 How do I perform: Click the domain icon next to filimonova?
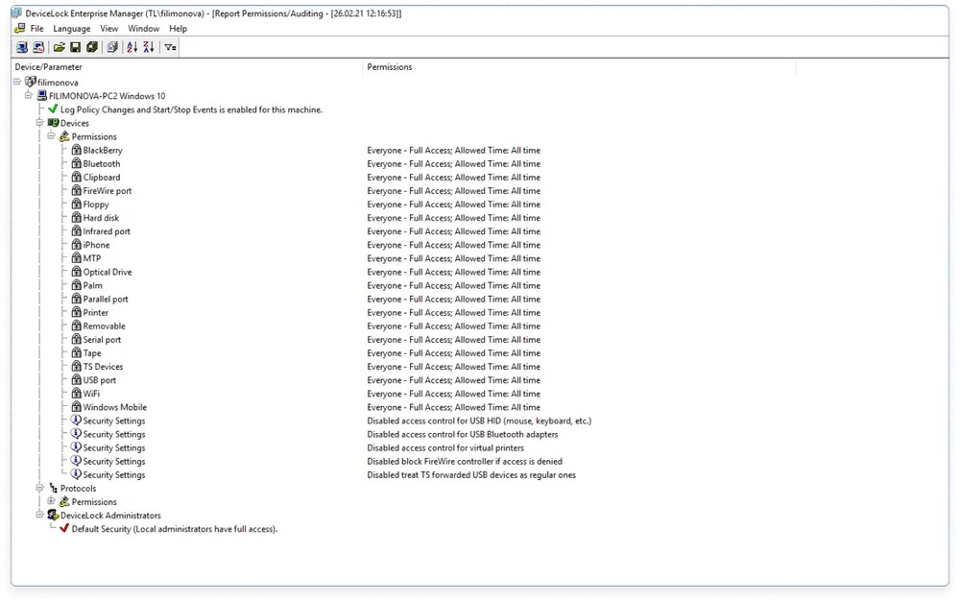(x=30, y=82)
